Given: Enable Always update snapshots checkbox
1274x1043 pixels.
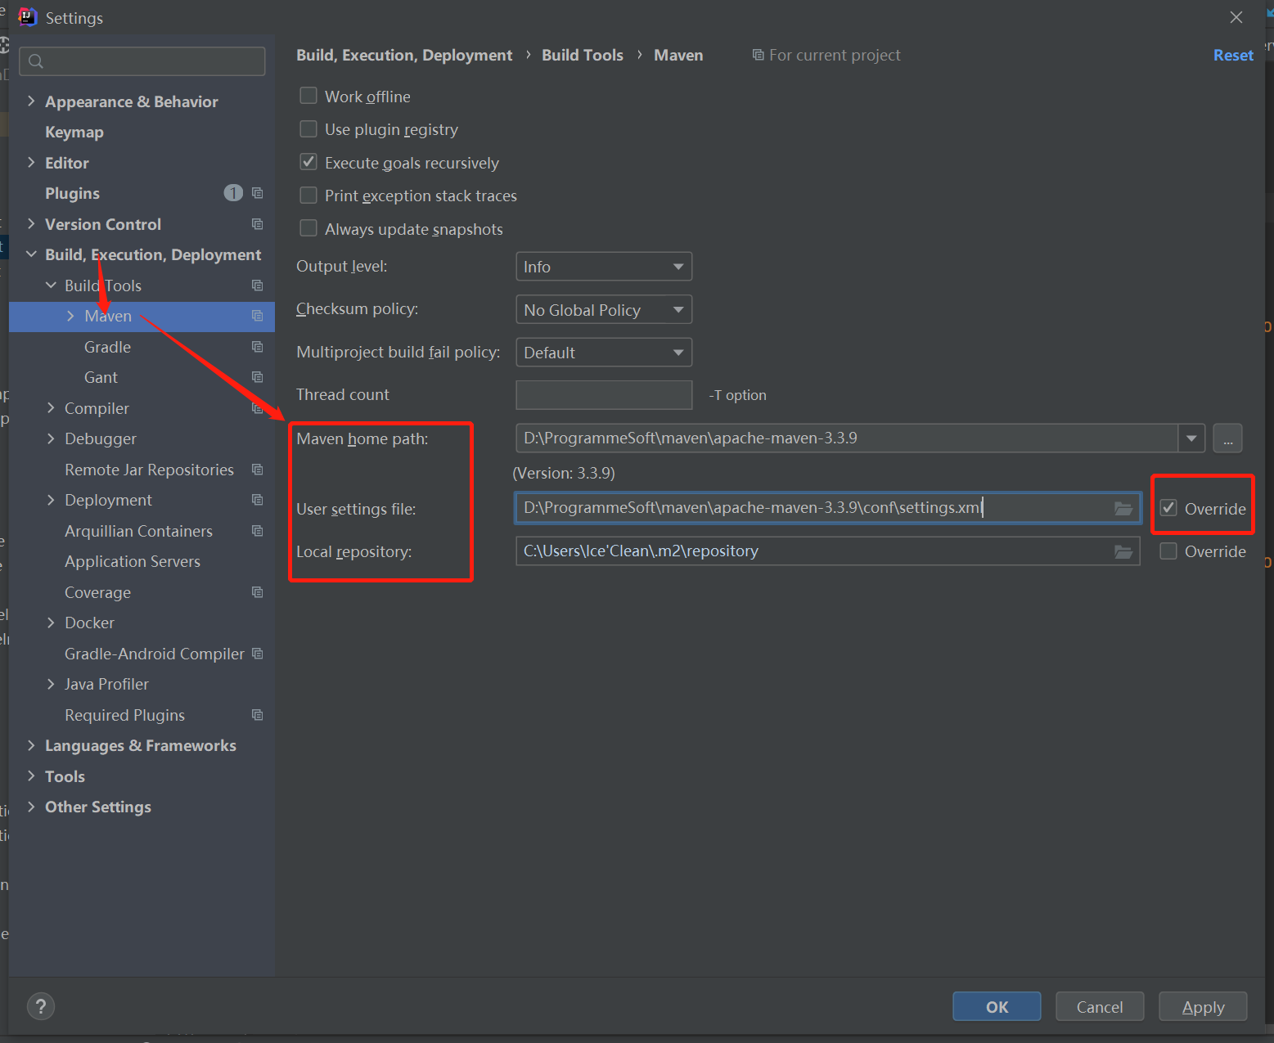Looking at the screenshot, I should click(x=308, y=228).
